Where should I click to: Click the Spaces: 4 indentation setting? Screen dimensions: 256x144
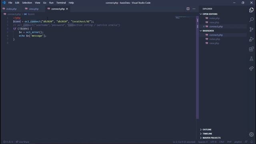pyautogui.click(x=203, y=142)
